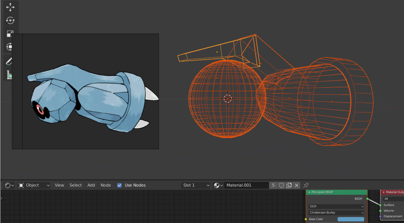Screen dimensions: 404x223
Task: Open the editor type dropdown
Action: pos(9,185)
